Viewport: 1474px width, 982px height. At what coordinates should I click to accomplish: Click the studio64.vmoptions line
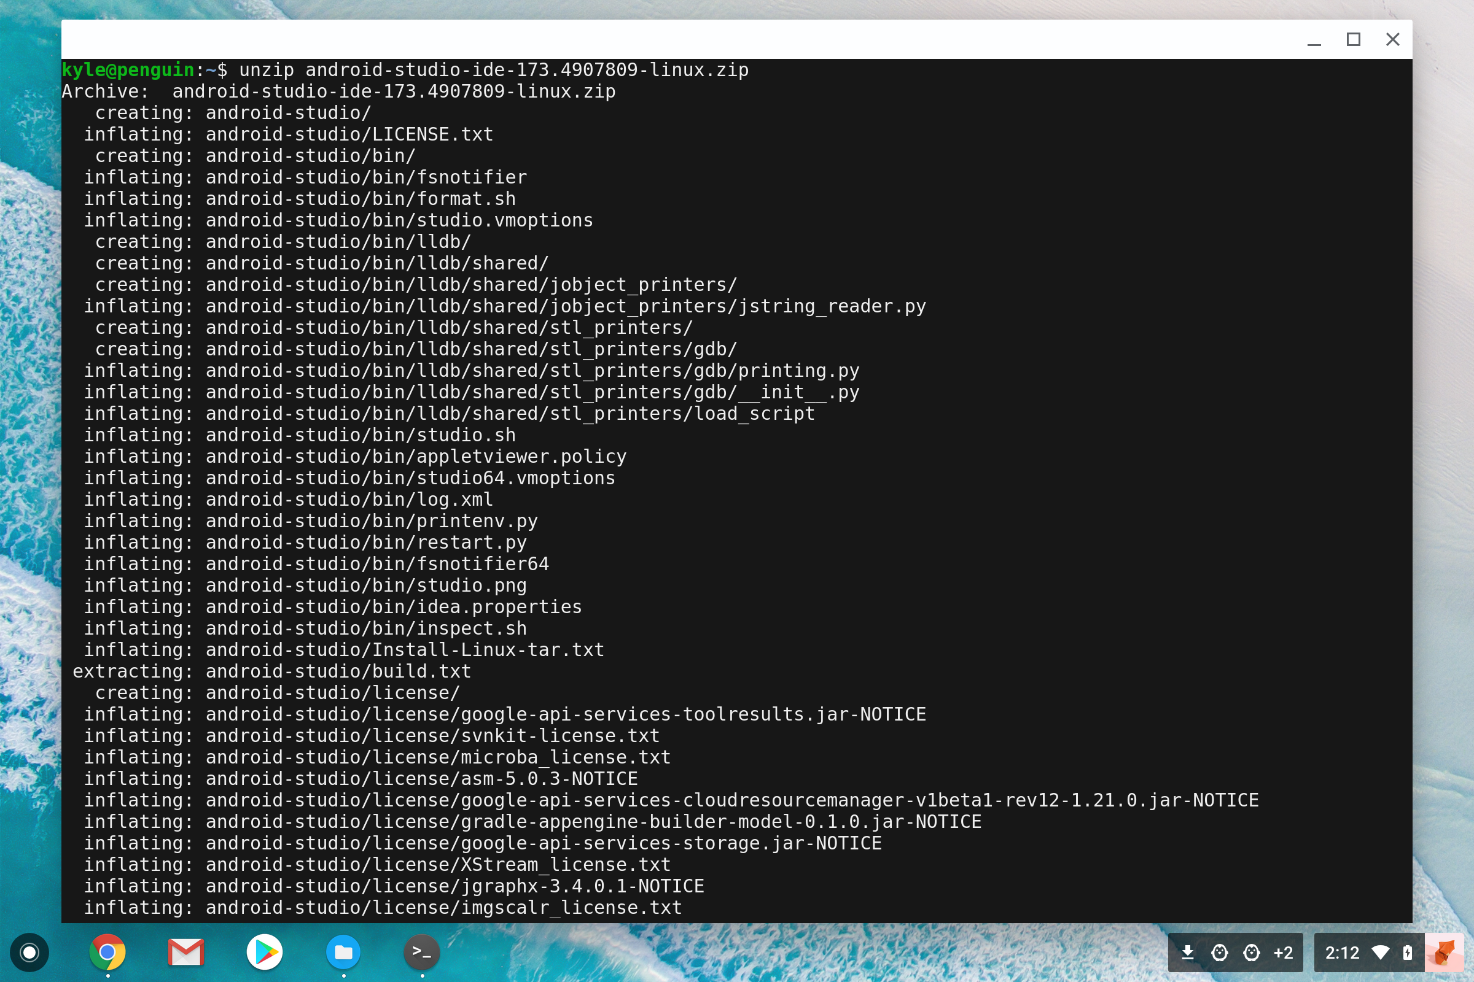pos(349,478)
